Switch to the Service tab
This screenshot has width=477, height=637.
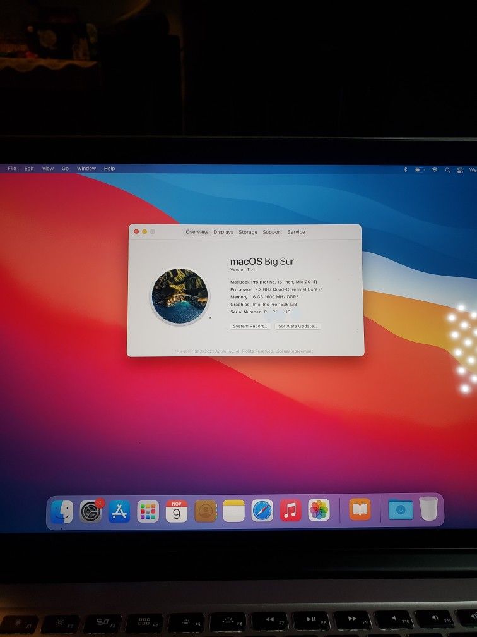296,232
